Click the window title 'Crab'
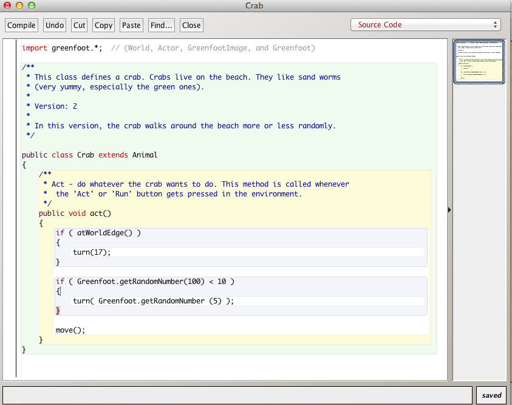Image resolution: width=512 pixels, height=405 pixels. (x=254, y=5)
